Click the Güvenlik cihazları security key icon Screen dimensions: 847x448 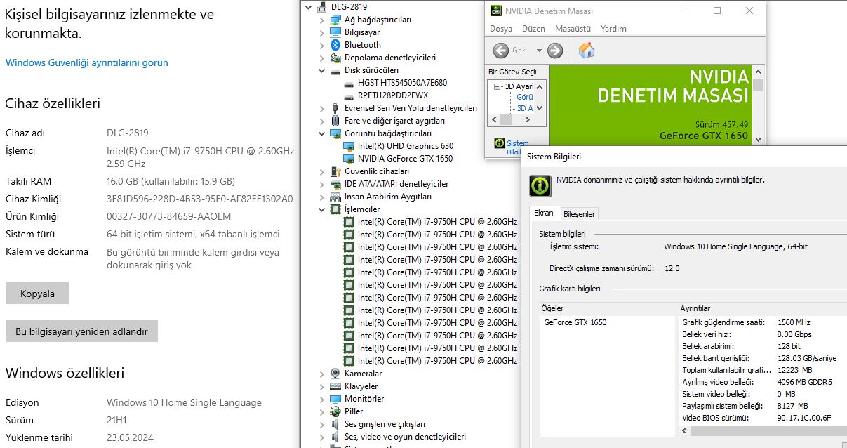tap(336, 171)
